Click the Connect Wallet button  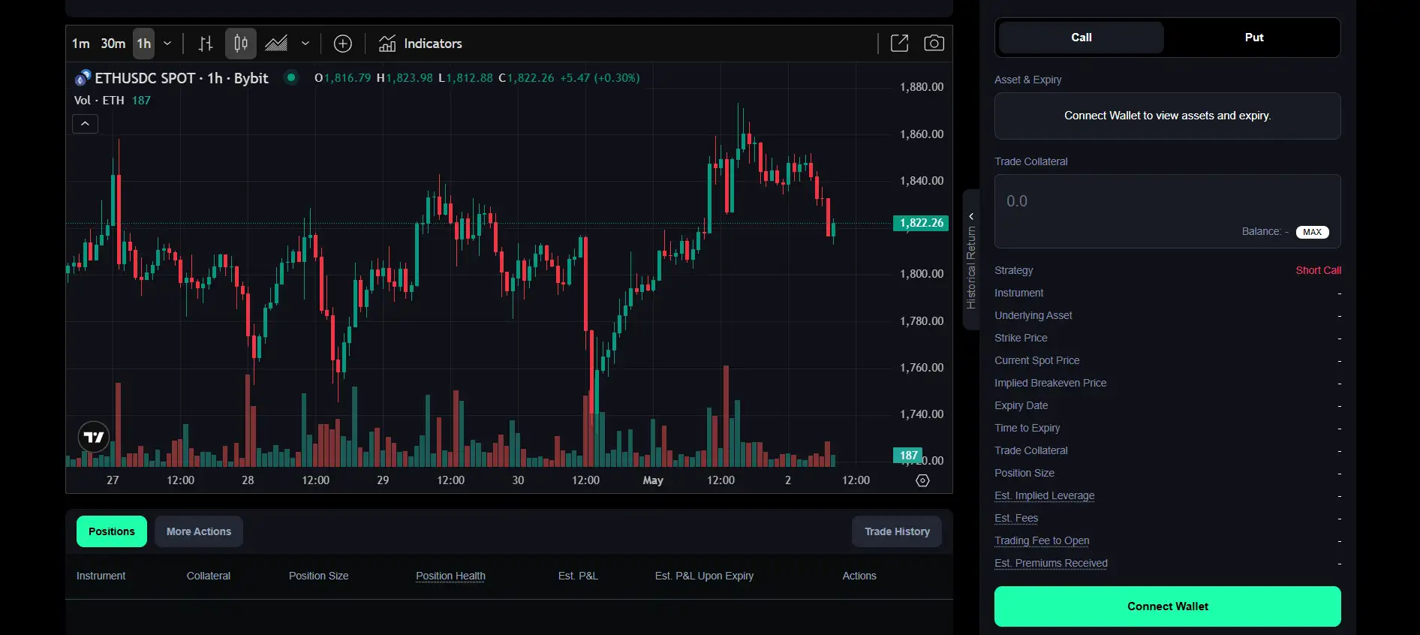pyautogui.click(x=1167, y=606)
